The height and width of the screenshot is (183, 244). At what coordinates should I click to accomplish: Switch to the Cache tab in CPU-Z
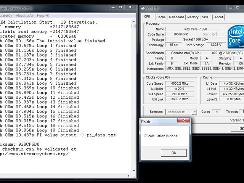(x=161, y=17)
